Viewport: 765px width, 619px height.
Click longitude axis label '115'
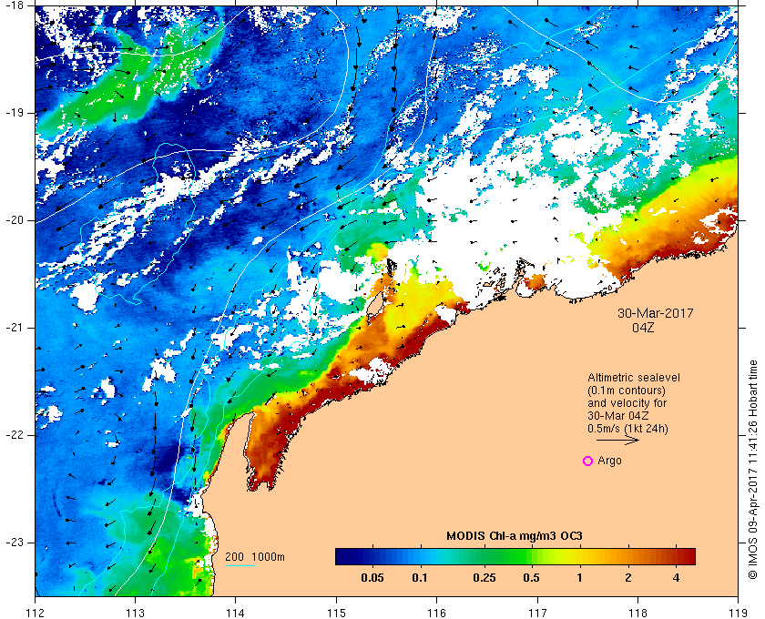(x=336, y=613)
